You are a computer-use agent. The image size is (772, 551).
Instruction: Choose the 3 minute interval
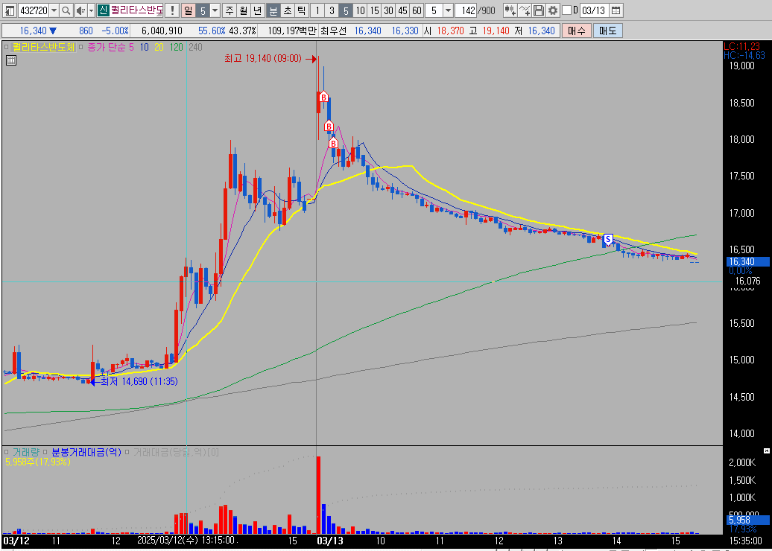coord(332,10)
